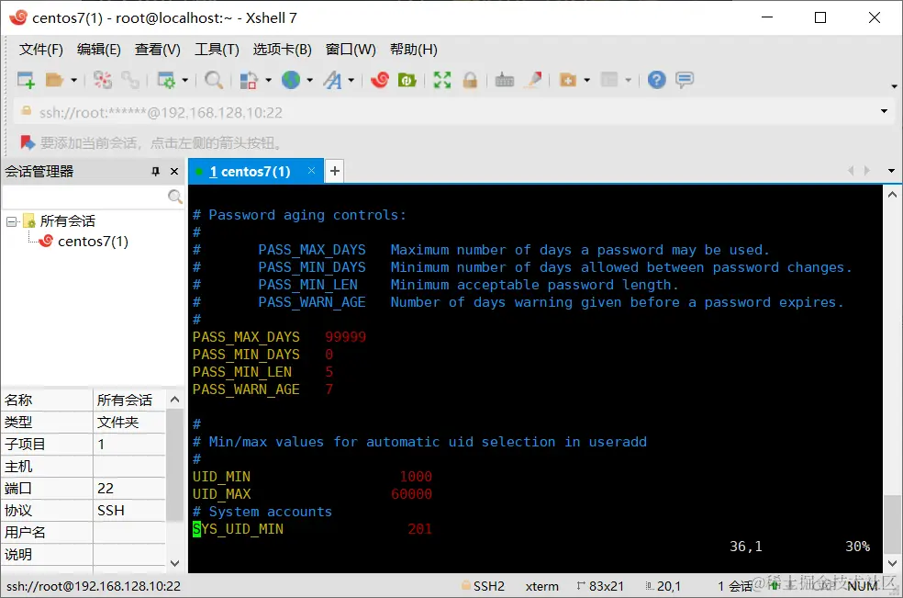Screen dimensions: 903x598
Task: Click the 83x21 terminal size indicator
Action: (x=600, y=586)
